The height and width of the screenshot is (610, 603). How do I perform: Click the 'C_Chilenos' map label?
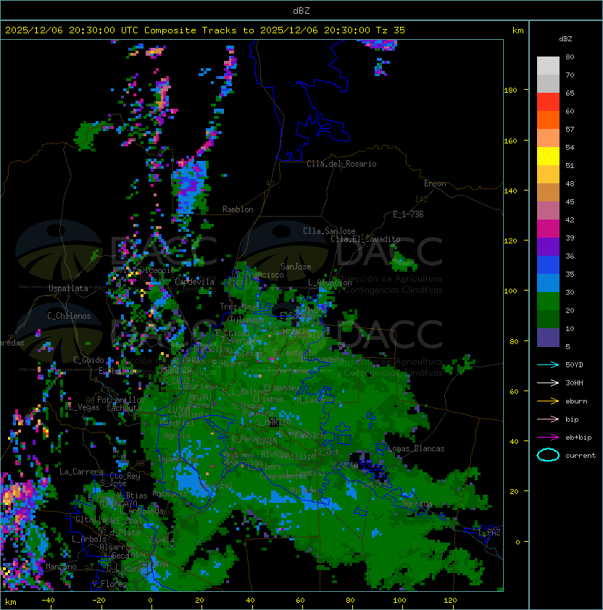(69, 316)
